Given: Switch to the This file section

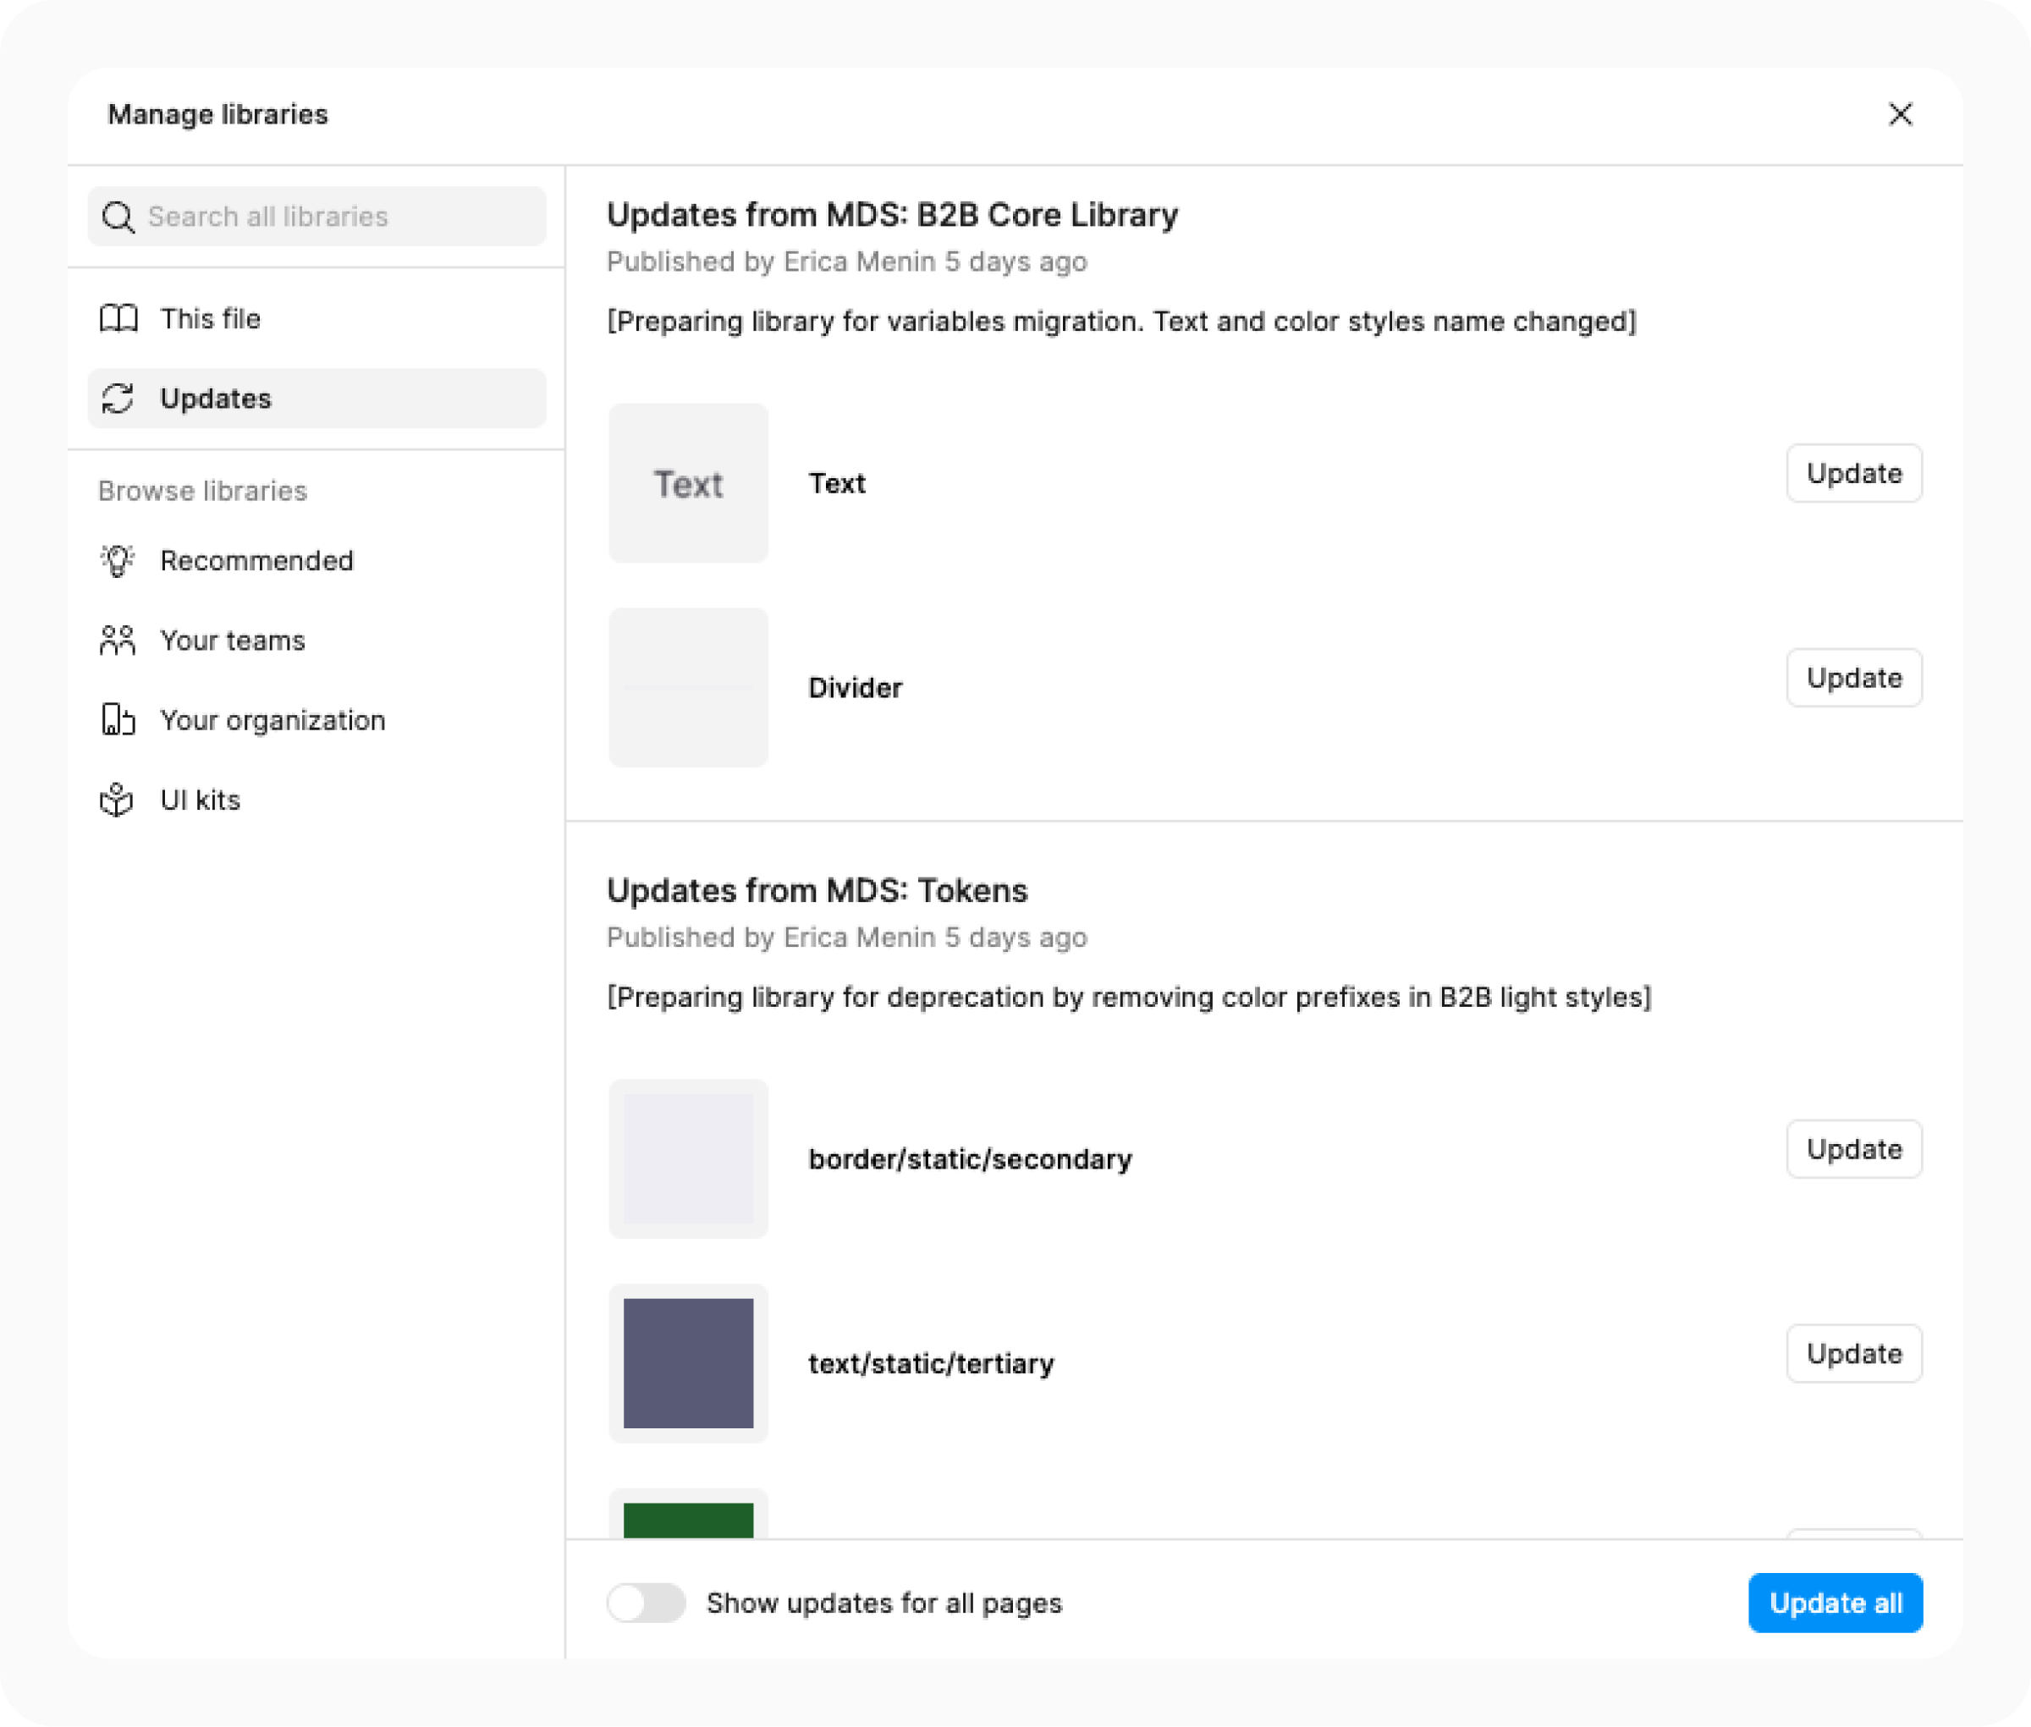Looking at the screenshot, I should point(210,318).
